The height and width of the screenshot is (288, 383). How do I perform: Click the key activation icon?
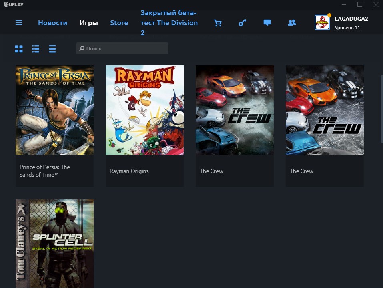[x=242, y=23]
